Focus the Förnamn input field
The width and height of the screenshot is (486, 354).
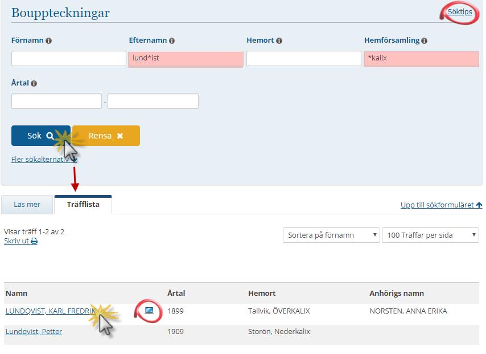[x=69, y=58]
